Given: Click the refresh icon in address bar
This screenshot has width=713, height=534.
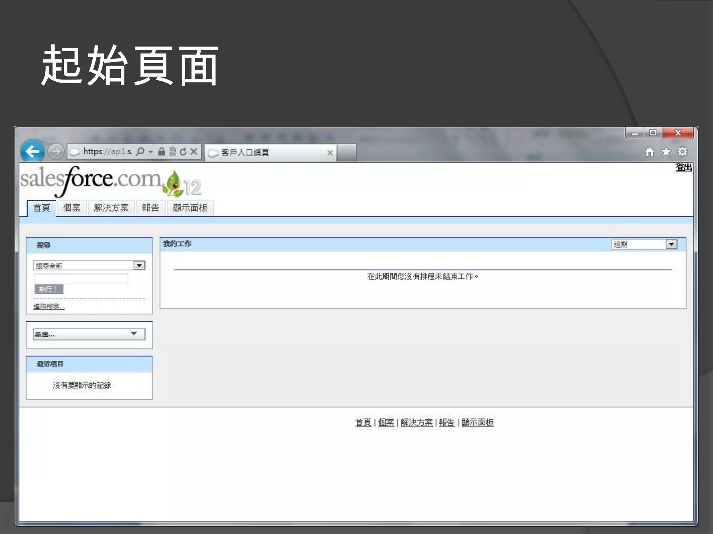Looking at the screenshot, I should click(183, 152).
